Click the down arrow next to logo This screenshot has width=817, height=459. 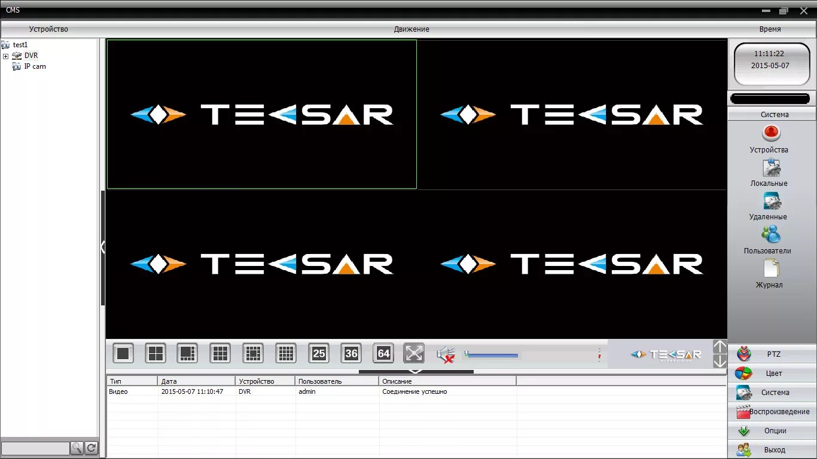pos(720,361)
